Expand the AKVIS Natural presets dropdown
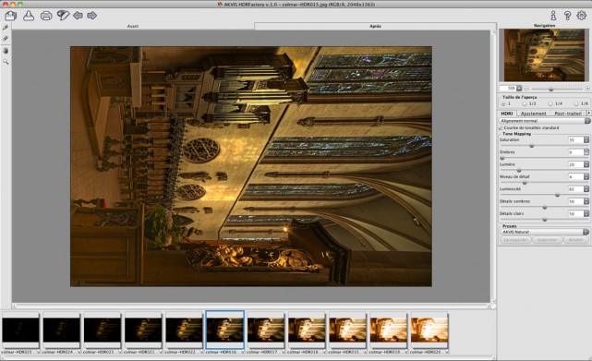 coord(545,232)
